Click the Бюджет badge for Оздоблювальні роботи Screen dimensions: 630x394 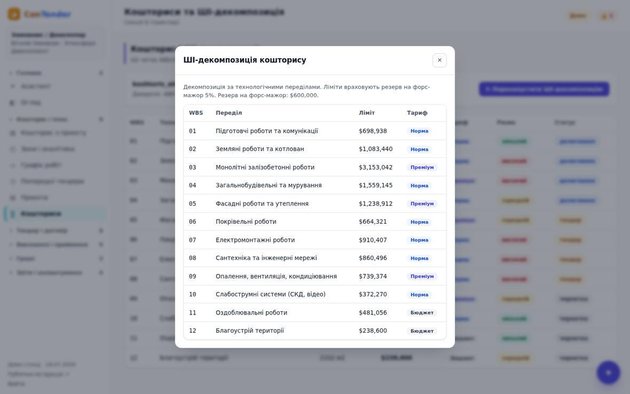pos(422,313)
